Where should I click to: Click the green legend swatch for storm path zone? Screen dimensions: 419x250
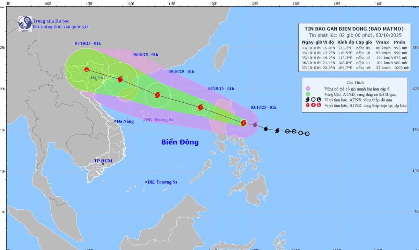click(308, 94)
